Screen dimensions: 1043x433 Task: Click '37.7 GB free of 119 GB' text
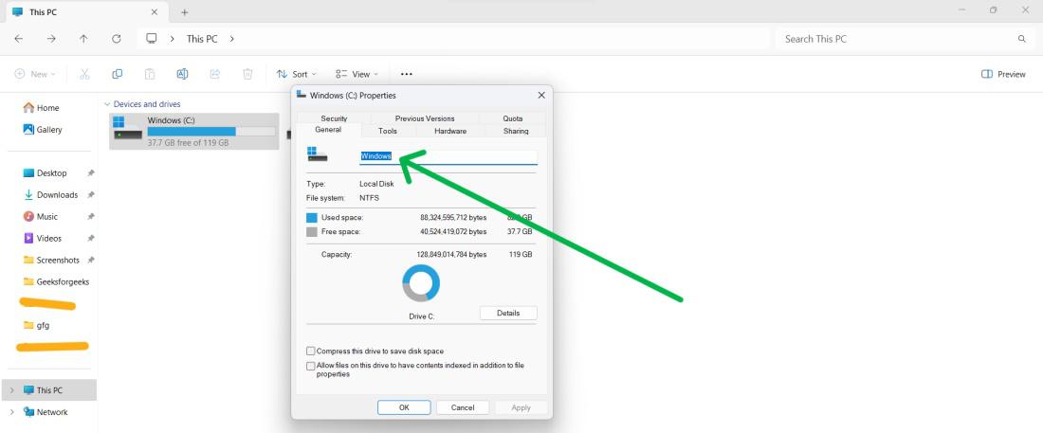click(189, 143)
